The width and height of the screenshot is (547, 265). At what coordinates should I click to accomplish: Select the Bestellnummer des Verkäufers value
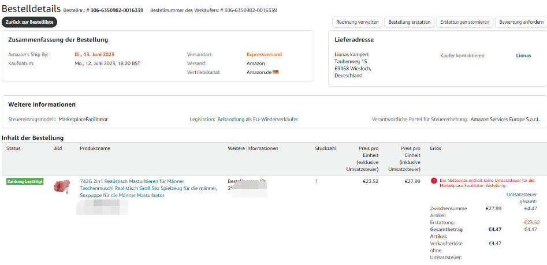coord(251,10)
